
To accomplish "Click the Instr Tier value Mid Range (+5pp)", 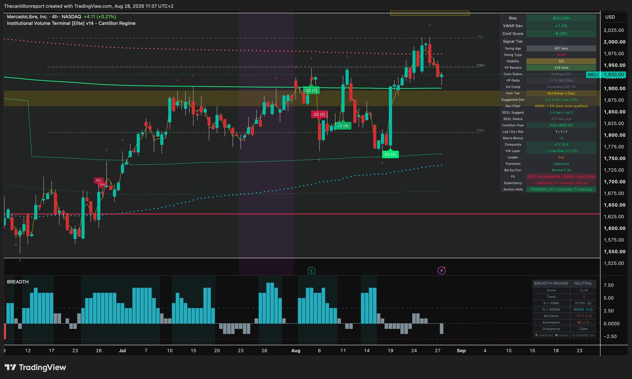I will point(561,93).
